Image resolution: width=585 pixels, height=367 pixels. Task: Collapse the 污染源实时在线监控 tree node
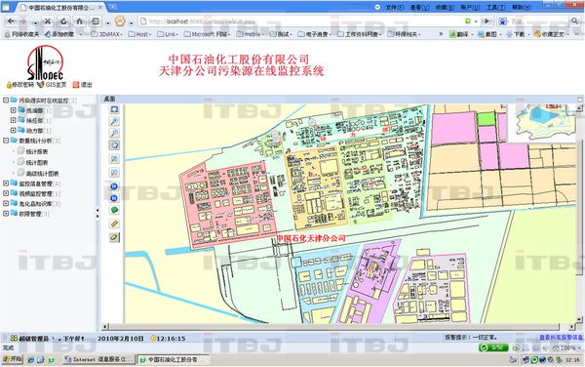pos(6,101)
